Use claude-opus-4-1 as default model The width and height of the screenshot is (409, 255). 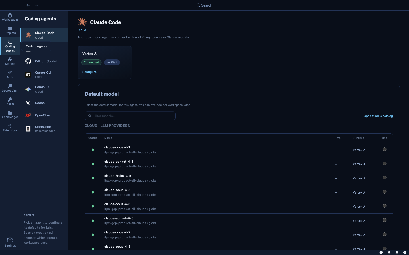point(385,149)
